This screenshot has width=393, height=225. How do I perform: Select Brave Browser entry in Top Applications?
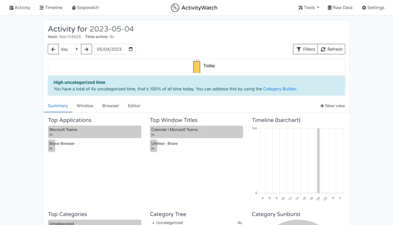(62, 145)
